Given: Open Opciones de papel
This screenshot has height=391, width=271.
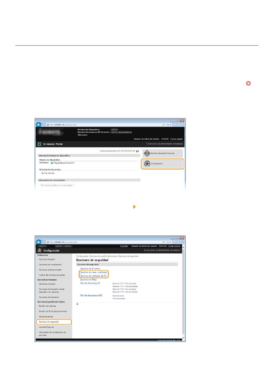Looking at the screenshot, I should point(47,259).
